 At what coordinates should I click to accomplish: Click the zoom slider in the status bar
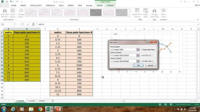183,105
